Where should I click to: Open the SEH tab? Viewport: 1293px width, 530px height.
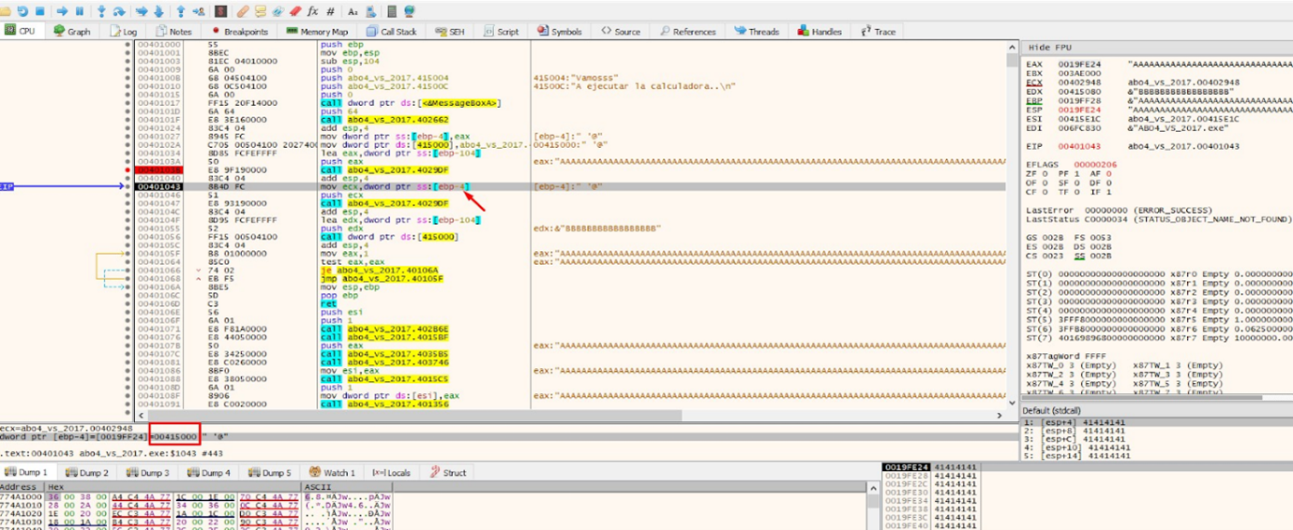pos(449,31)
